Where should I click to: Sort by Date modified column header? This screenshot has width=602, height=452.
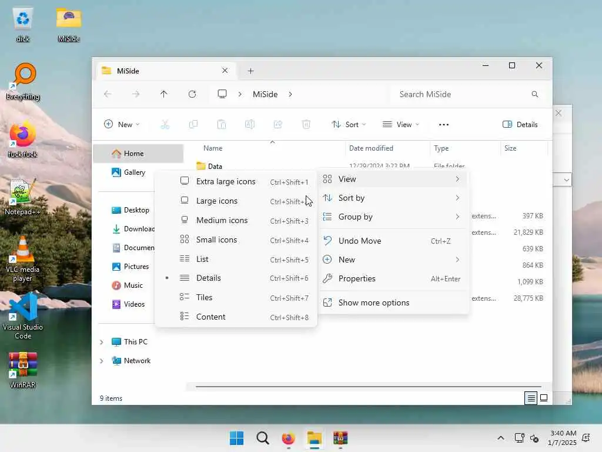(x=388, y=148)
